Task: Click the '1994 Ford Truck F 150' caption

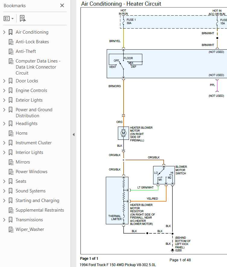Action: coord(118,265)
